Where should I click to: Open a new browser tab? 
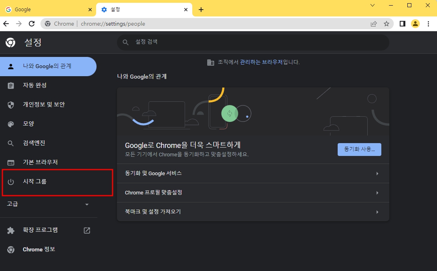pyautogui.click(x=201, y=9)
